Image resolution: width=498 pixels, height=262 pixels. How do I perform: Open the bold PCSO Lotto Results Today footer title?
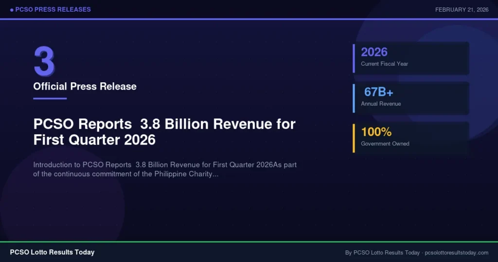click(52, 252)
